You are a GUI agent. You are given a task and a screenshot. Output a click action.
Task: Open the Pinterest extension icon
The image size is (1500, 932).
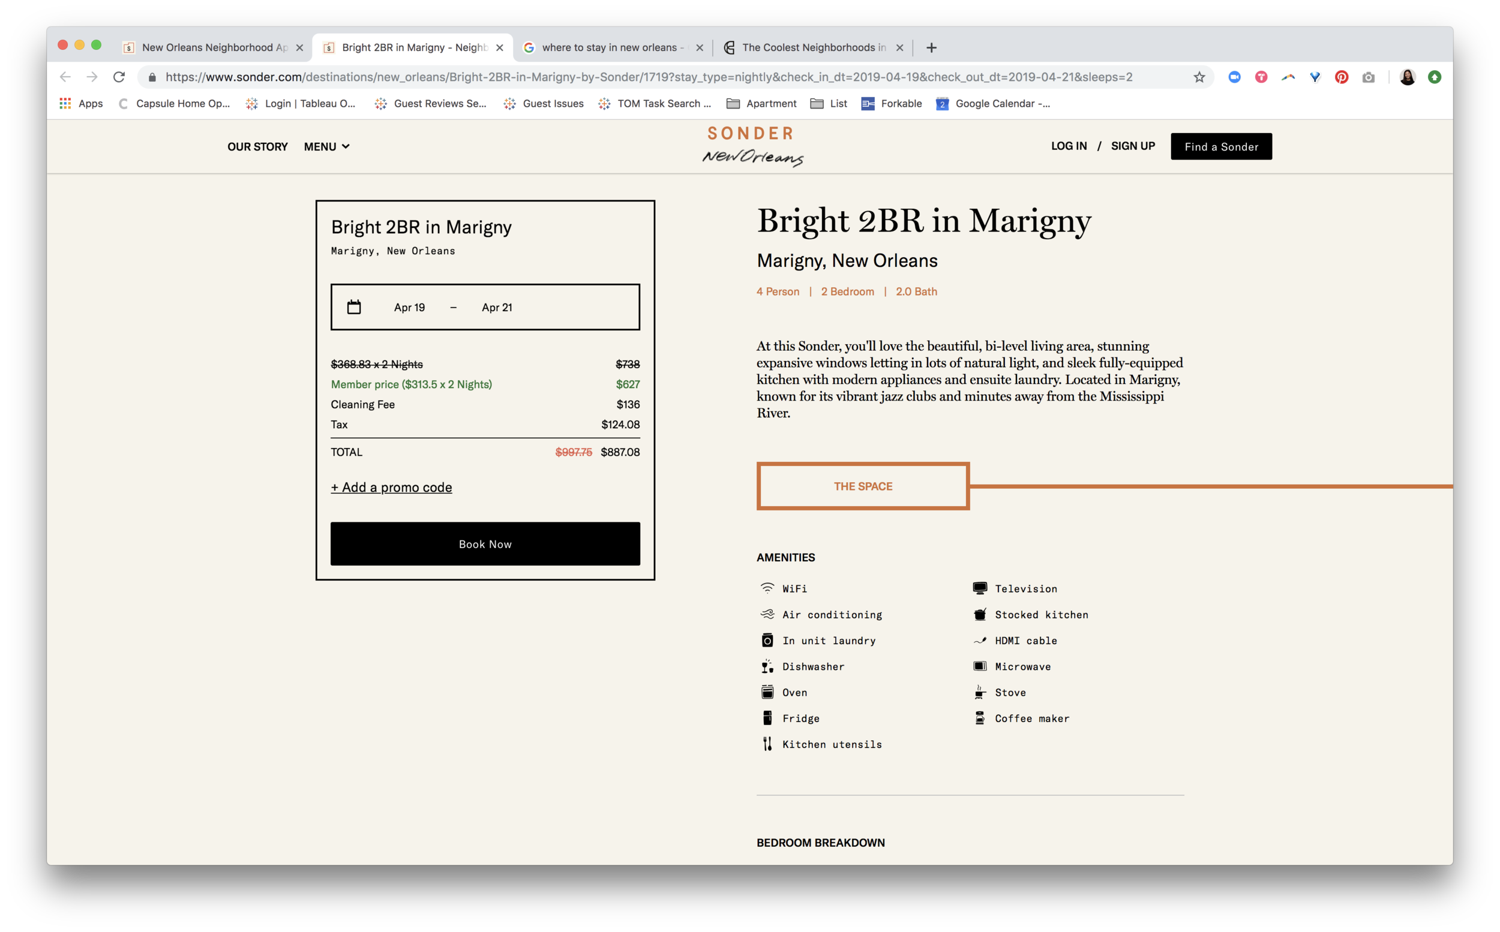(x=1341, y=77)
